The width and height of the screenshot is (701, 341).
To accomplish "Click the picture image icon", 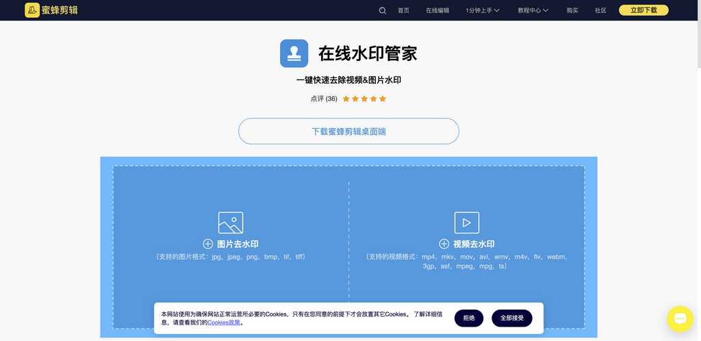I will point(231,223).
